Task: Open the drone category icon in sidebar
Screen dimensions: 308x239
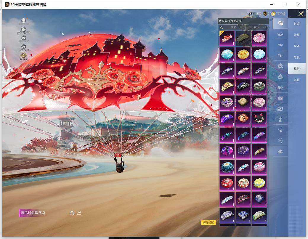Action: tap(280, 45)
